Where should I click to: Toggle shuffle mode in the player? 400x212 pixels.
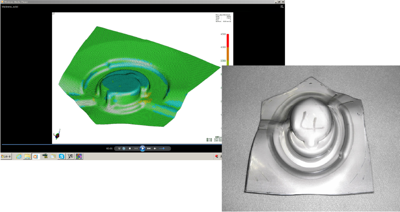pos(119,149)
